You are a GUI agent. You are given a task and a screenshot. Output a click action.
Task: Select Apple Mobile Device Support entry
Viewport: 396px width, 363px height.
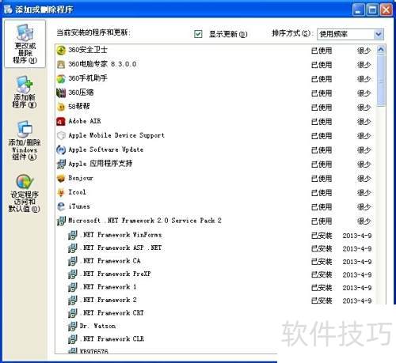(x=116, y=135)
